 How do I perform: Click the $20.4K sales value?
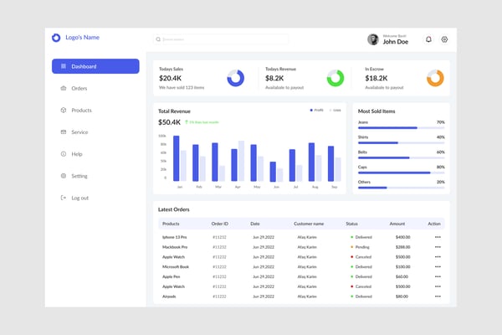(x=171, y=78)
